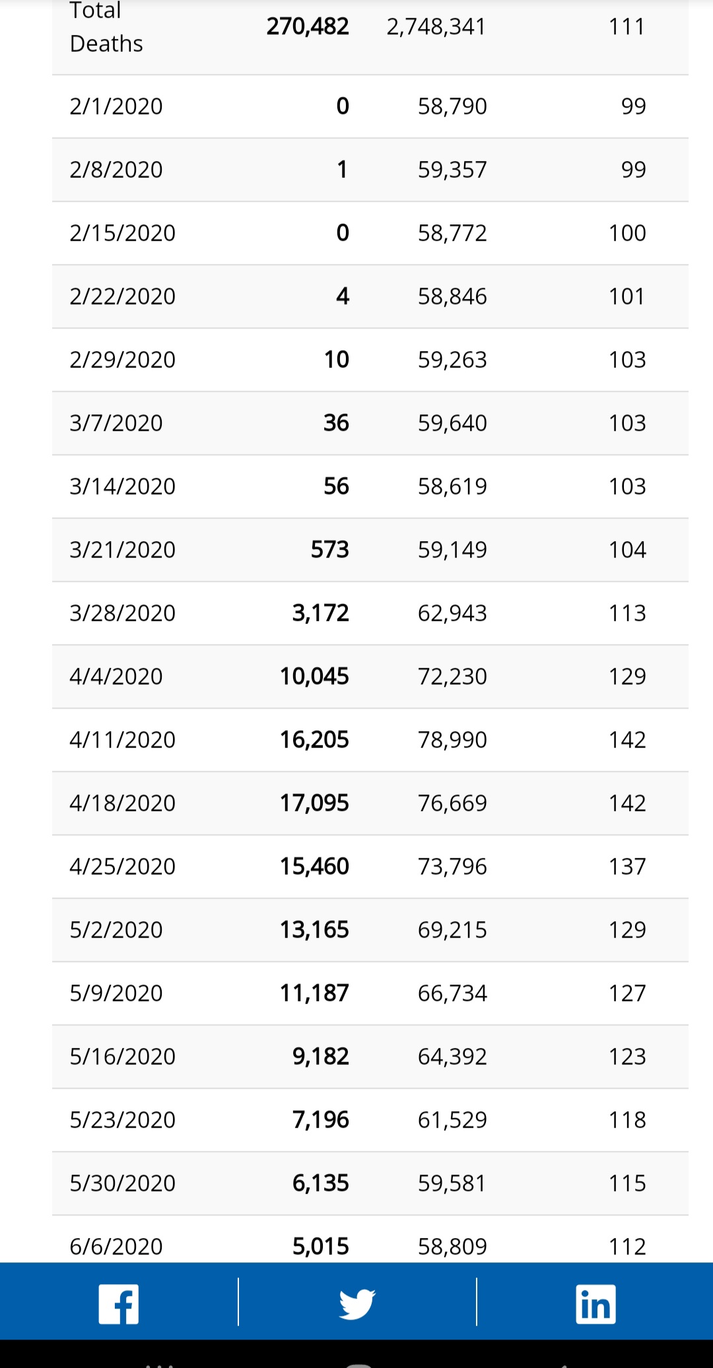Click the 17,095 peak deaths value
The width and height of the screenshot is (713, 1368).
click(x=314, y=803)
